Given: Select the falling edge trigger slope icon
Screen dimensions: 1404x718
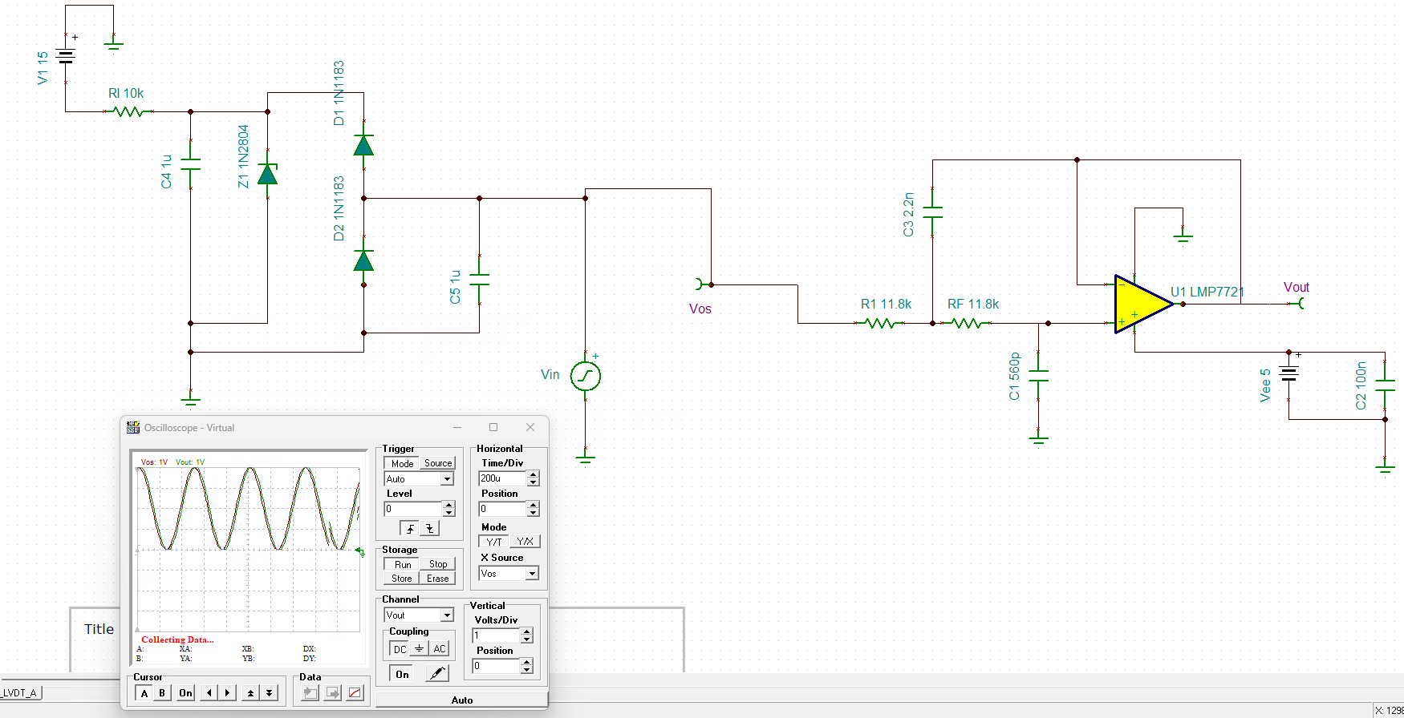Looking at the screenshot, I should click(430, 528).
